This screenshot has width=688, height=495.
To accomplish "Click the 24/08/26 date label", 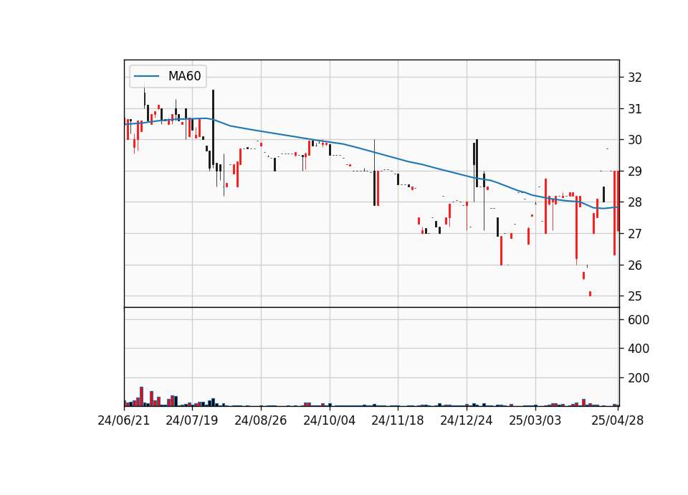I will pyautogui.click(x=261, y=420).
